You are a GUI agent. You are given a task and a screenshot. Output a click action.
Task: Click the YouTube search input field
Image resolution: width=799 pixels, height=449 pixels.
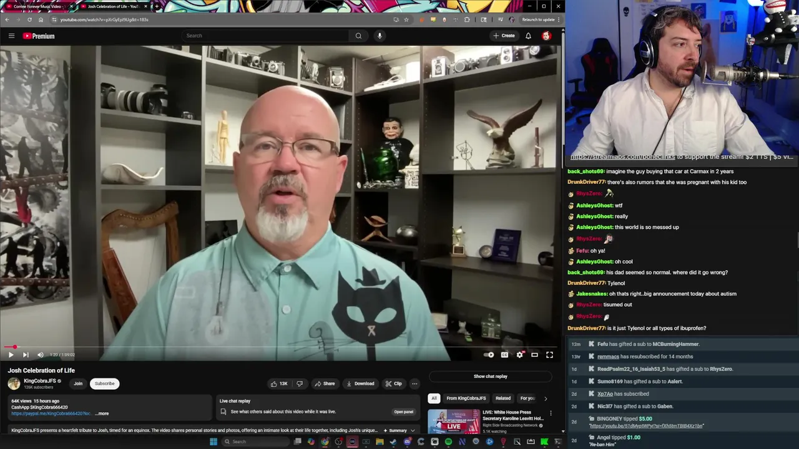point(265,36)
